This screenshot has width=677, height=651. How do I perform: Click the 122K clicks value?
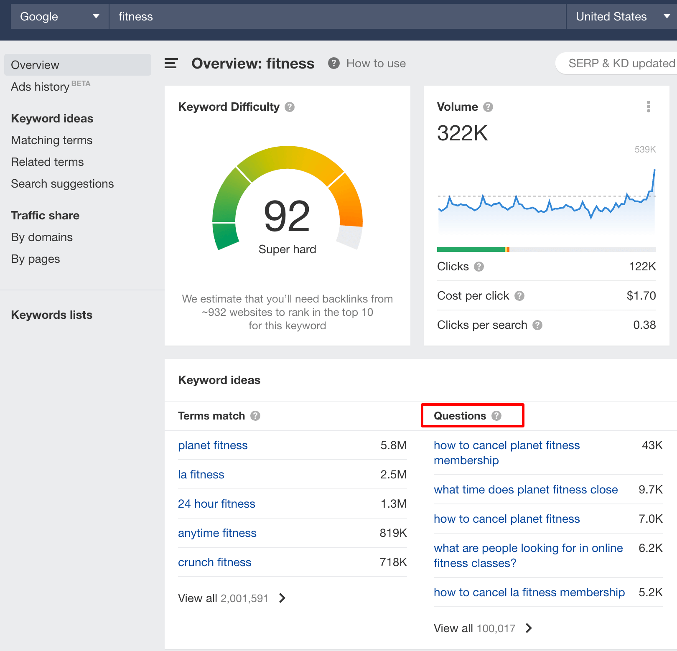(643, 267)
